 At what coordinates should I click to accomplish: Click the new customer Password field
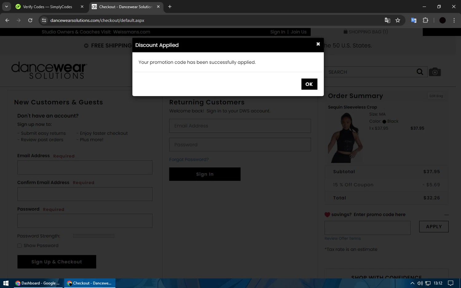point(85,221)
